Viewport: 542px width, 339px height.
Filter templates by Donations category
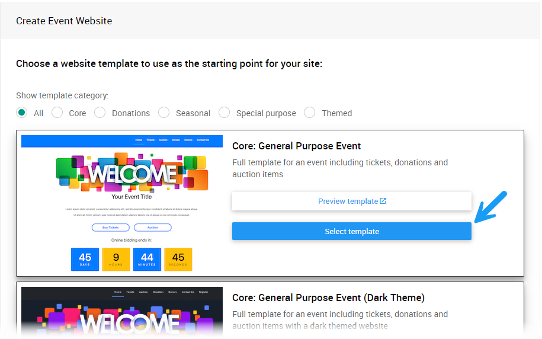point(100,113)
